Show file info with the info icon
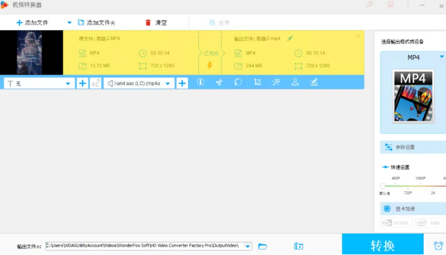This screenshot has height=255, width=446. point(200,82)
